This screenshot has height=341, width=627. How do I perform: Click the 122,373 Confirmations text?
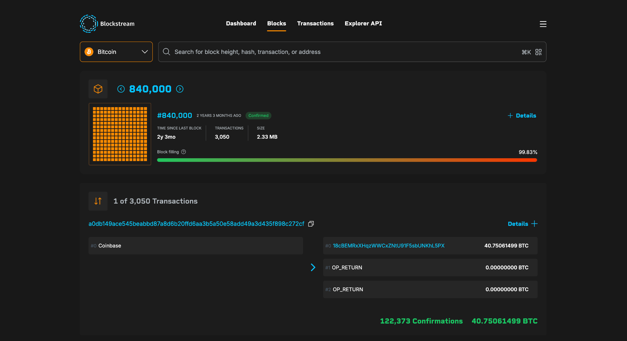click(421, 321)
